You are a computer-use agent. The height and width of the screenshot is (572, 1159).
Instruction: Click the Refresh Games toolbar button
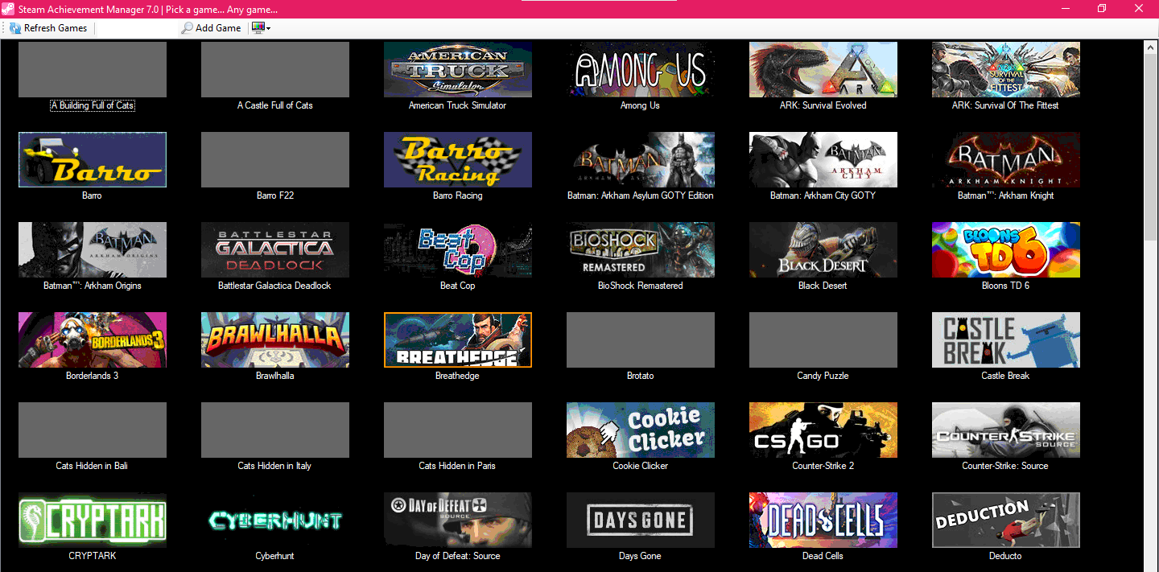tap(48, 28)
